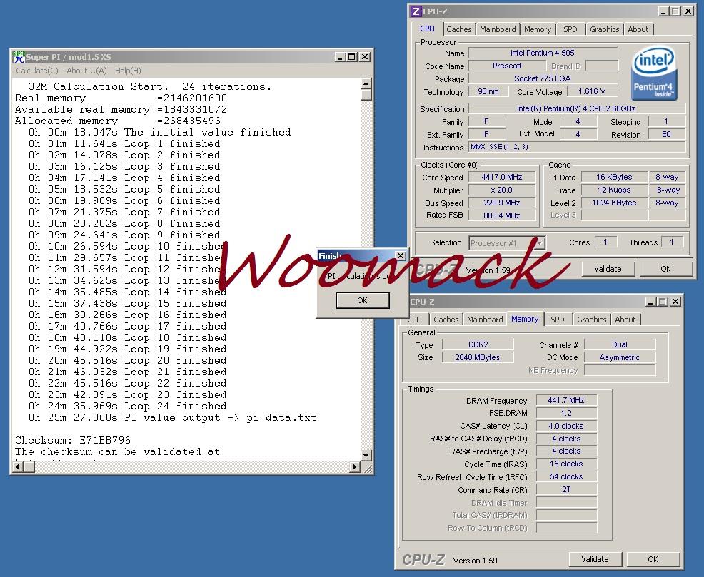Screen dimensions: 704x577
Task: Click the Super PI app icon in title bar
Action: pos(19,57)
